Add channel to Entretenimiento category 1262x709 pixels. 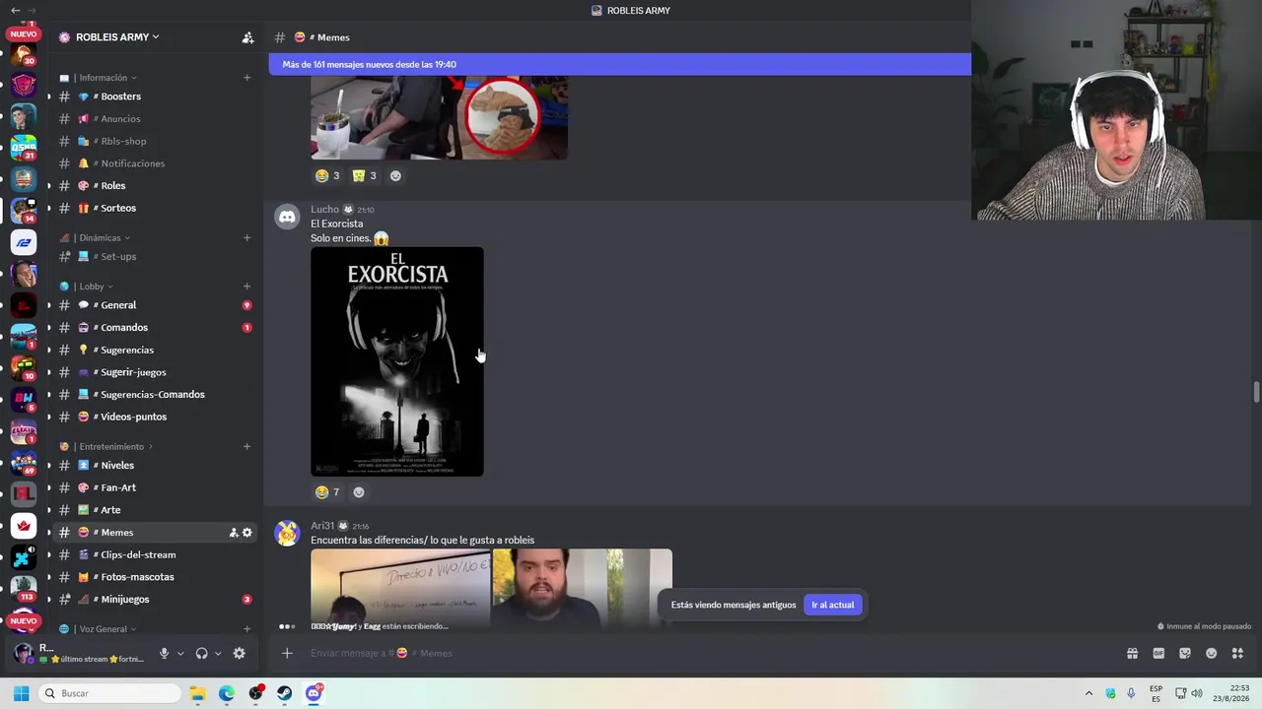tap(246, 447)
